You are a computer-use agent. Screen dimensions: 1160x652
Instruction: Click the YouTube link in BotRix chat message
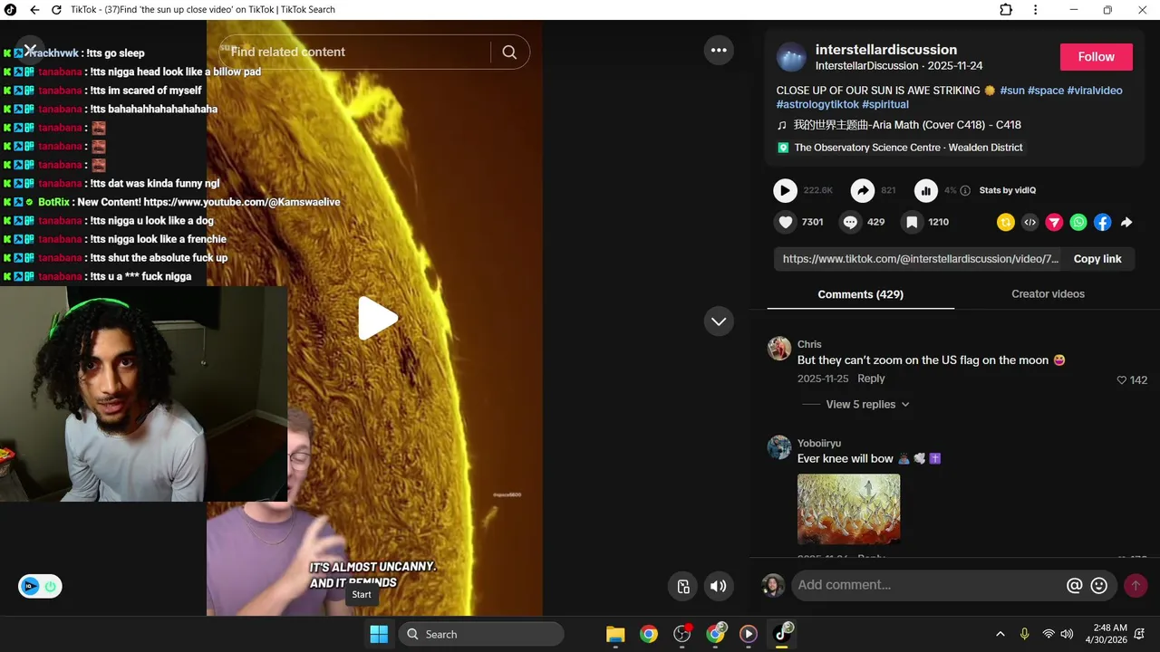pos(241,202)
